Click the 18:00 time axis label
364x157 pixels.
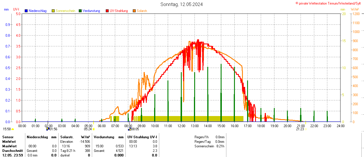click(261, 126)
